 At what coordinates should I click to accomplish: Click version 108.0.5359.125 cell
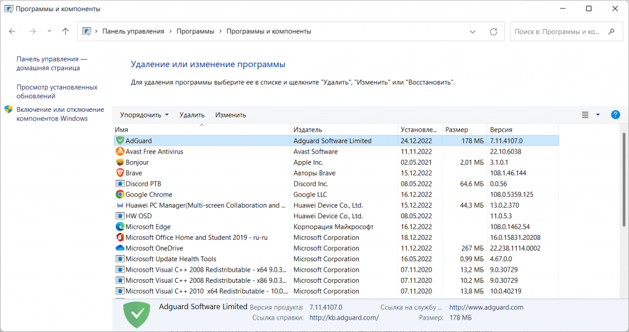pyautogui.click(x=512, y=194)
